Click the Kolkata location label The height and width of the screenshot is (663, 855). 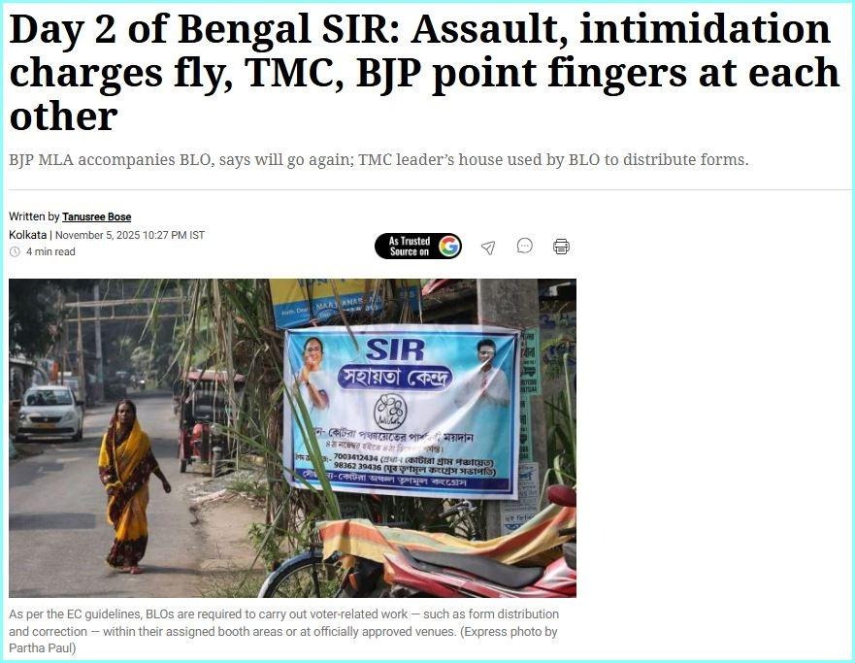point(28,235)
